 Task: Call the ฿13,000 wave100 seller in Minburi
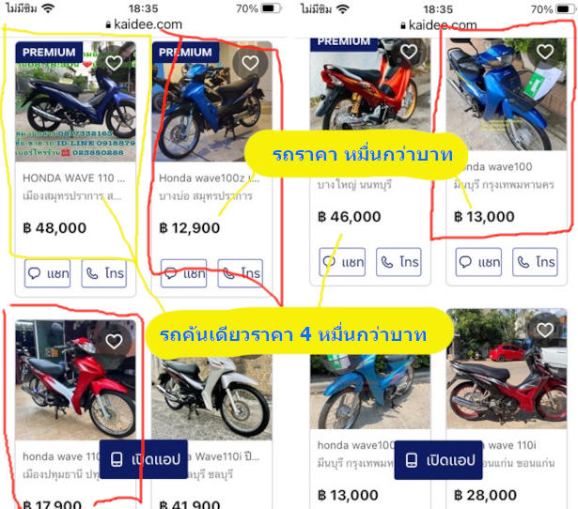(536, 262)
